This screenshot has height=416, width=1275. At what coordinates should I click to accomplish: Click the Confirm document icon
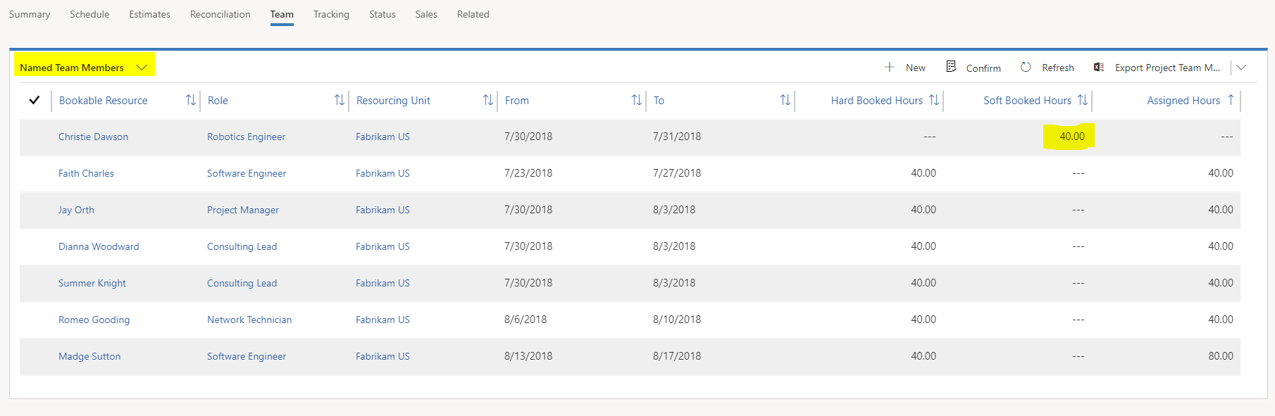click(951, 66)
